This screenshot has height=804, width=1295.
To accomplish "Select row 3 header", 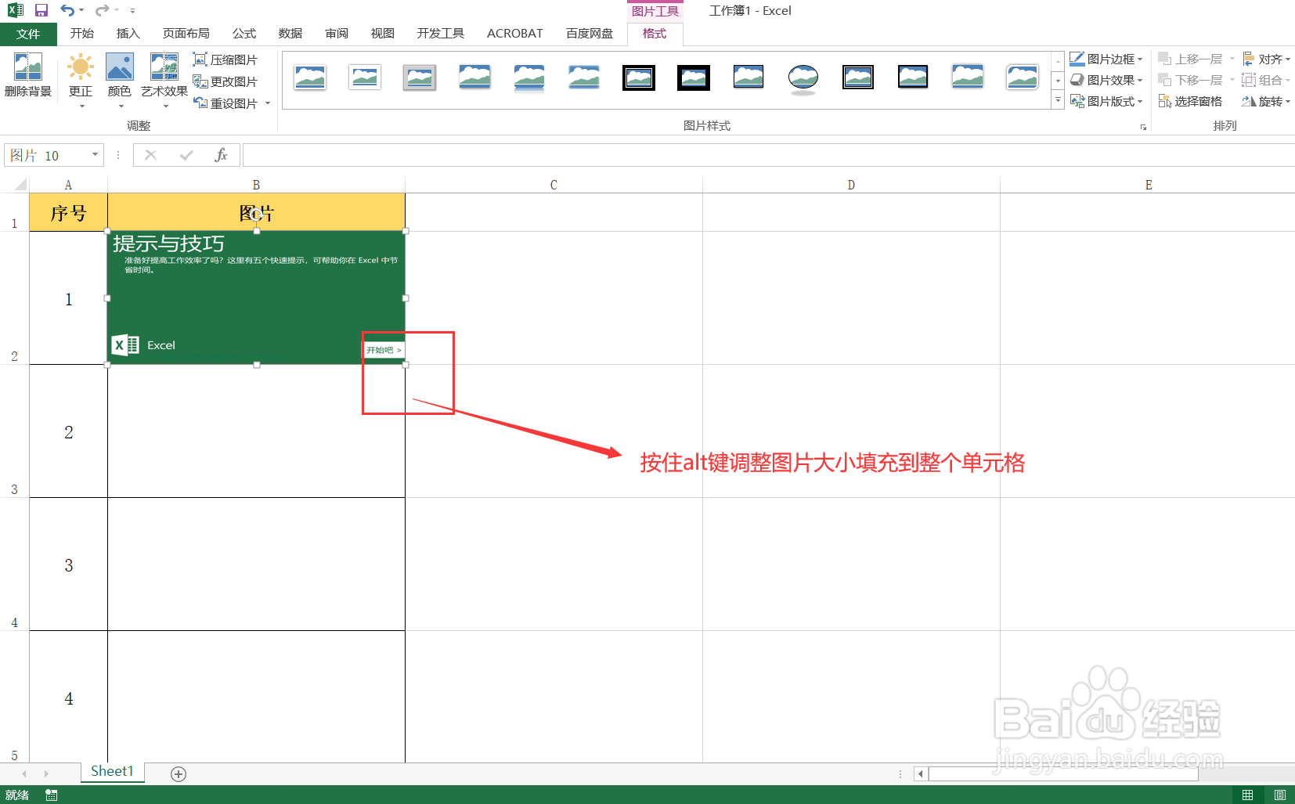I will point(14,431).
